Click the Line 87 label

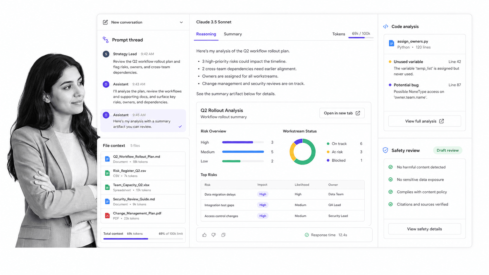point(455,85)
